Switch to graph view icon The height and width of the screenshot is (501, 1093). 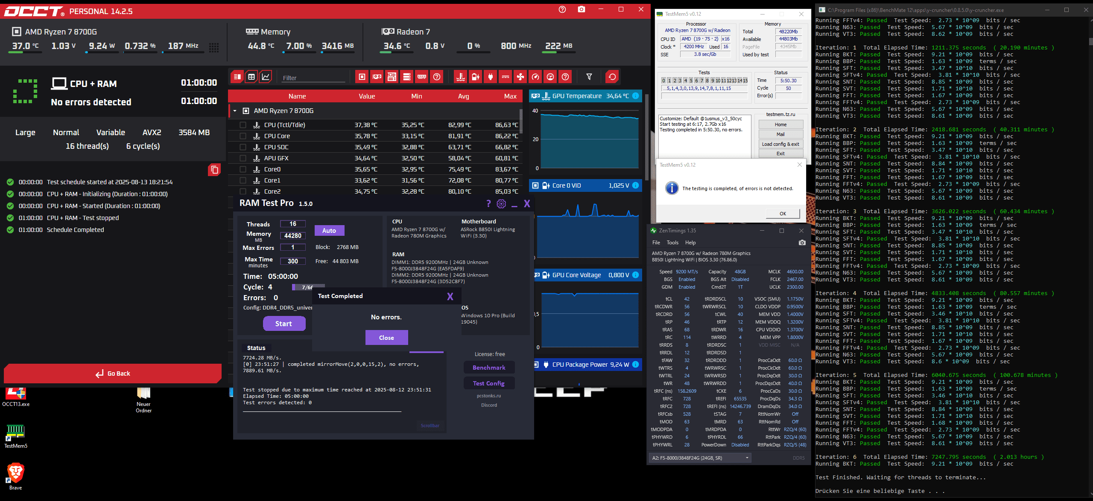pyautogui.click(x=266, y=77)
